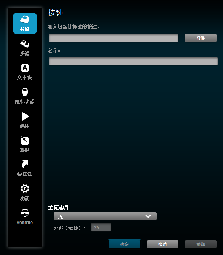Click the 延迟 delay milliseconds box
The height and width of the screenshot is (255, 223).
click(x=101, y=227)
